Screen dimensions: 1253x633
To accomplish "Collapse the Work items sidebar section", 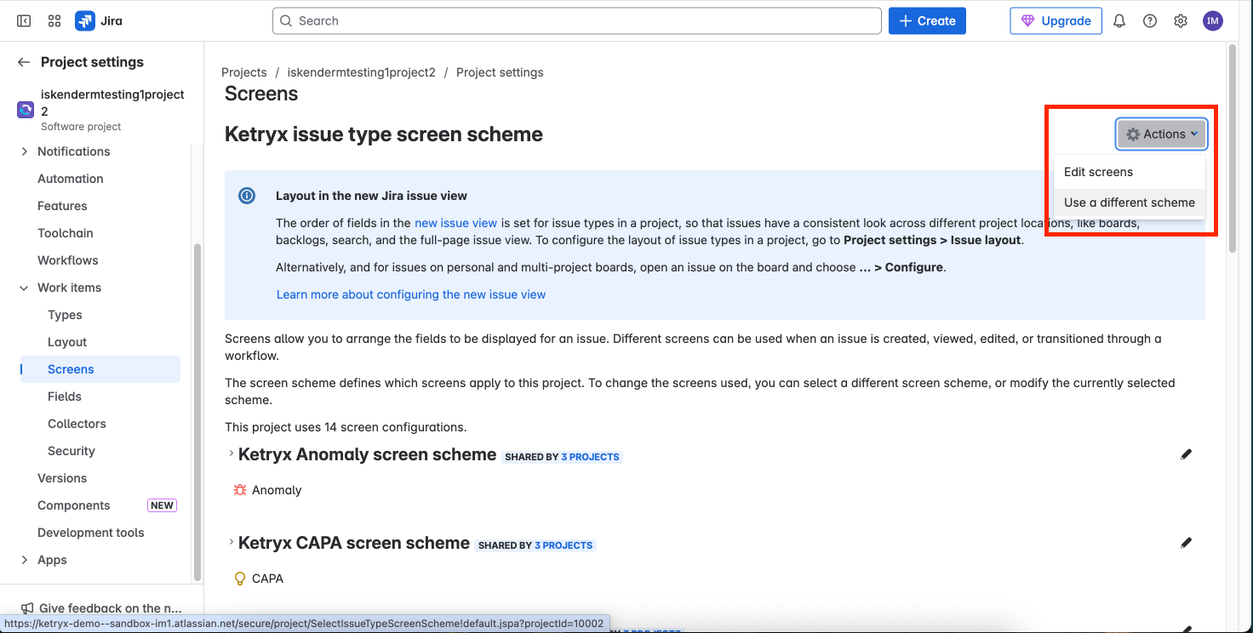I will pos(24,288).
